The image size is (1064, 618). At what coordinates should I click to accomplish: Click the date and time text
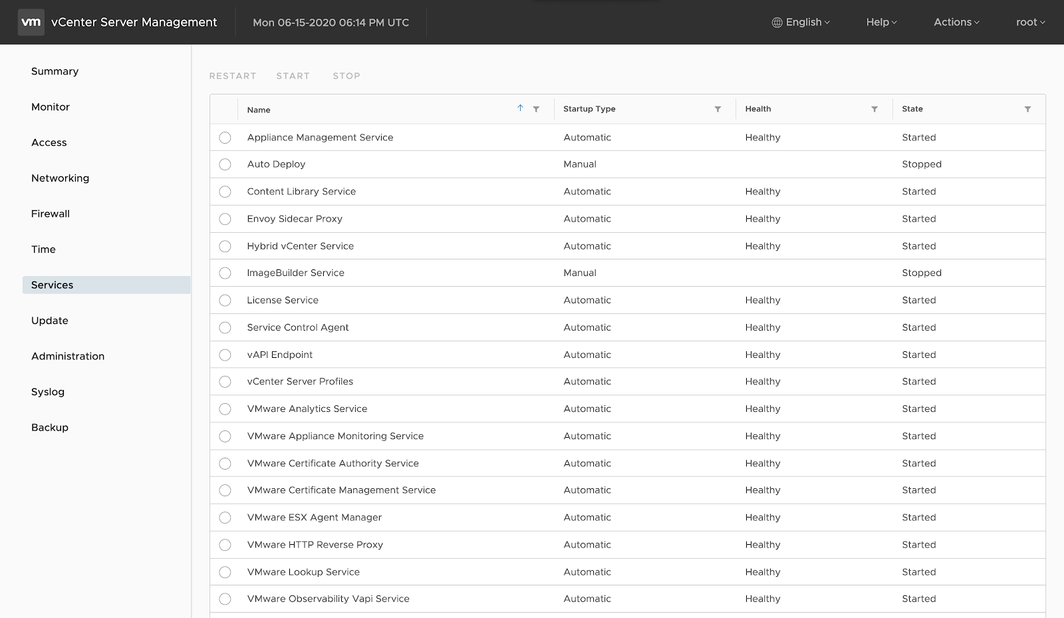tap(331, 22)
